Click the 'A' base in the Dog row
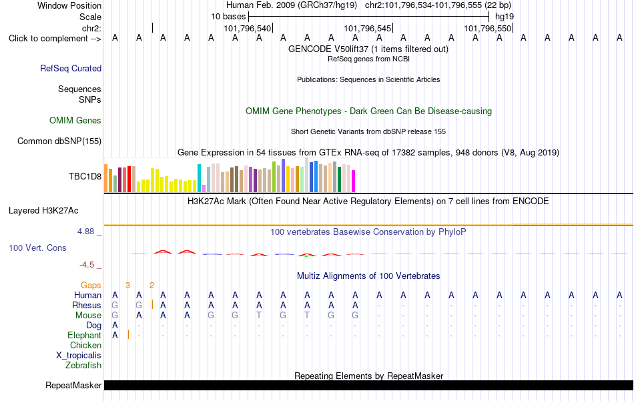This screenshot has width=634, height=401. 115,326
